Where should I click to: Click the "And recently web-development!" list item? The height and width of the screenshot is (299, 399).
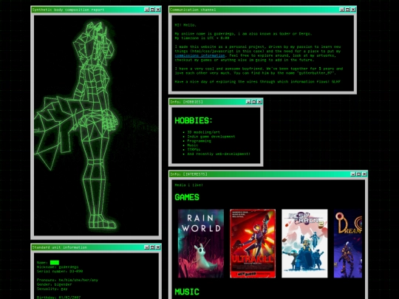pyautogui.click(x=219, y=154)
